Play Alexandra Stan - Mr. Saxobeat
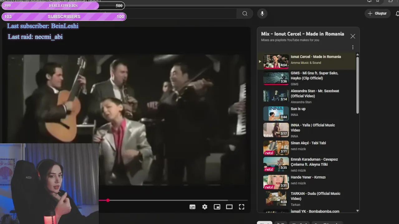This screenshot has width=399, height=224. (x=307, y=96)
